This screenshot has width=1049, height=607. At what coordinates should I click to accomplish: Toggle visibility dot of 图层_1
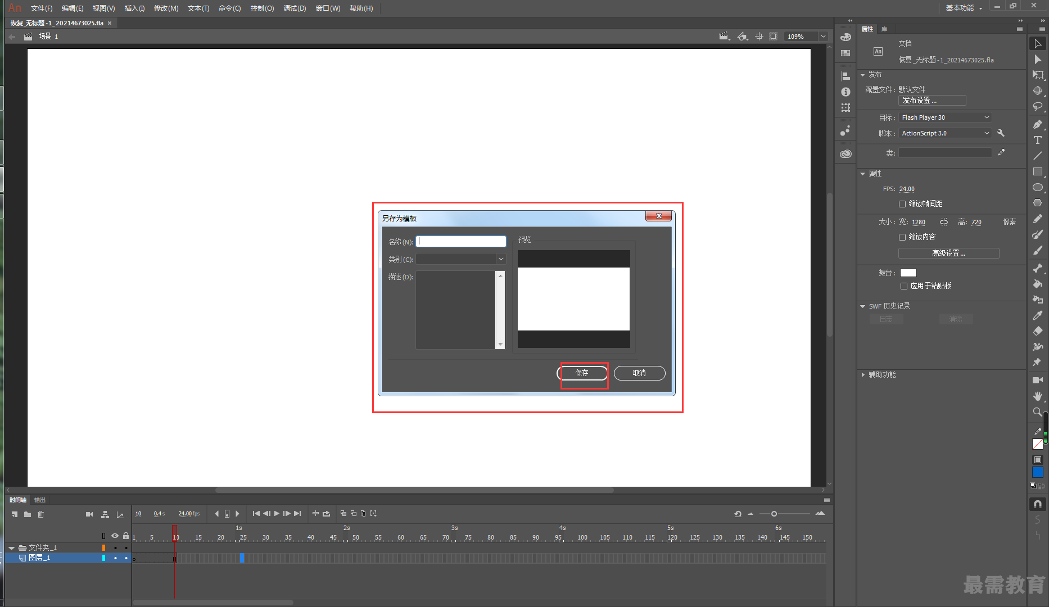pos(115,558)
